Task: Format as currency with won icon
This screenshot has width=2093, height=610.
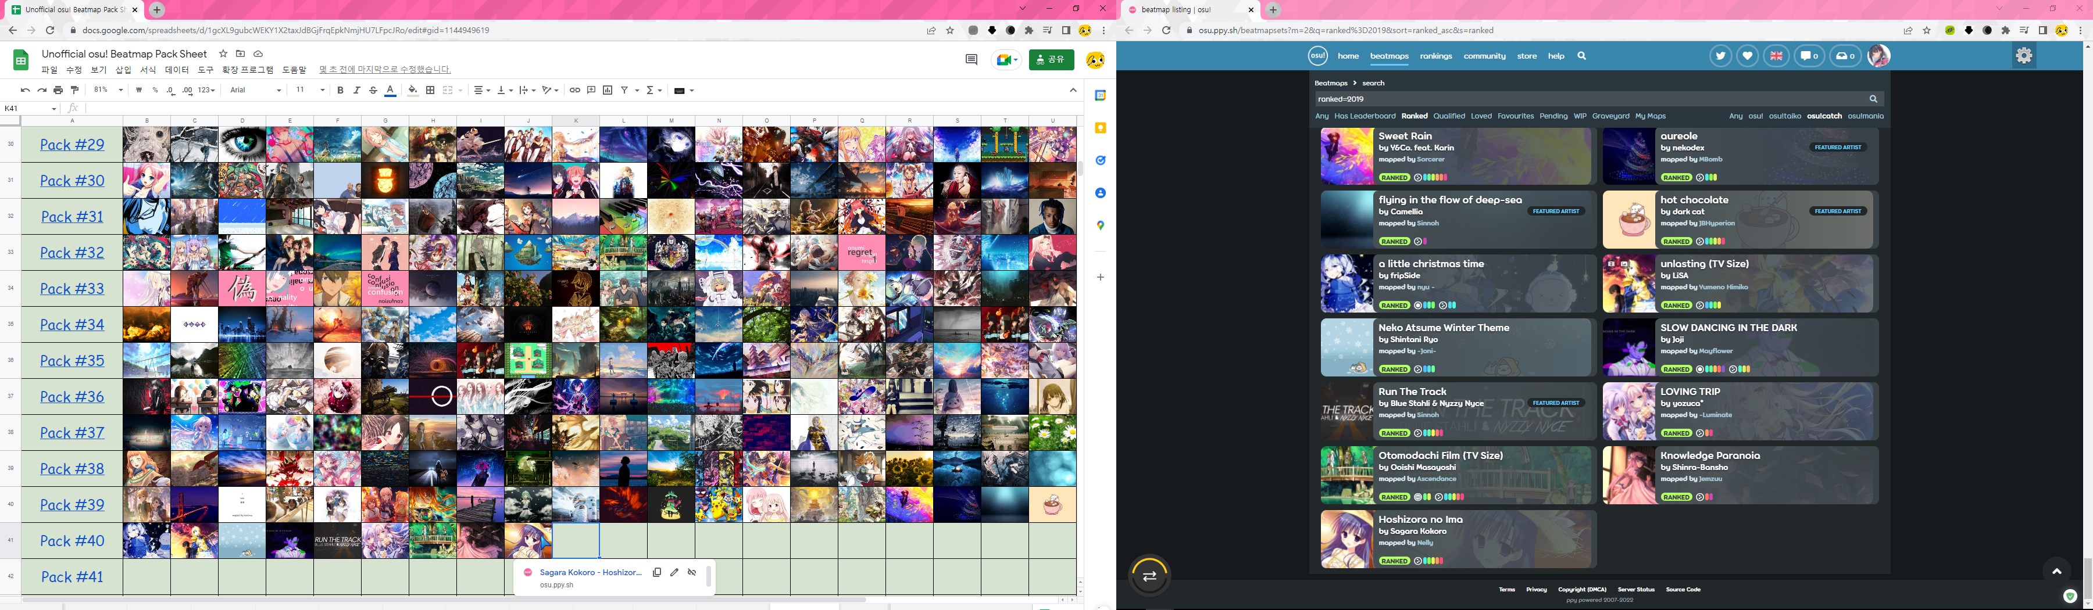Action: 139,90
